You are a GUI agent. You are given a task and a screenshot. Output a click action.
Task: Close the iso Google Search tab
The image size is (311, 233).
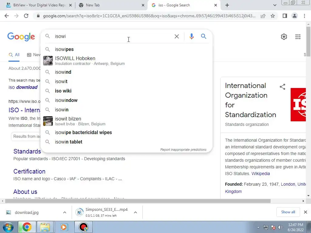(216, 5)
